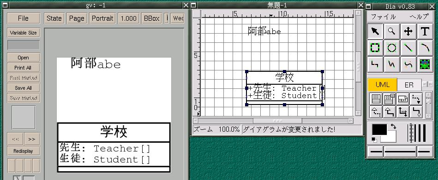Select the Arc tool
This screenshot has width=438, height=180.
click(x=425, y=48)
